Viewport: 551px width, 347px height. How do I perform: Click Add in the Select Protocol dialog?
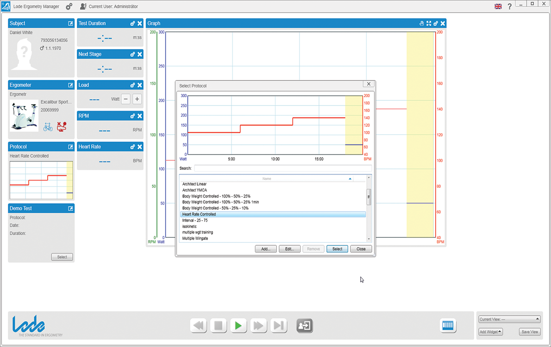click(266, 248)
